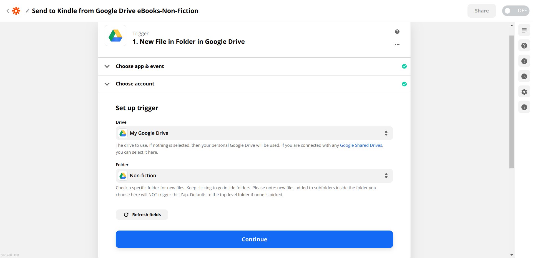View Zap issues via the alert icon
The width and height of the screenshot is (533, 258).
click(524, 61)
